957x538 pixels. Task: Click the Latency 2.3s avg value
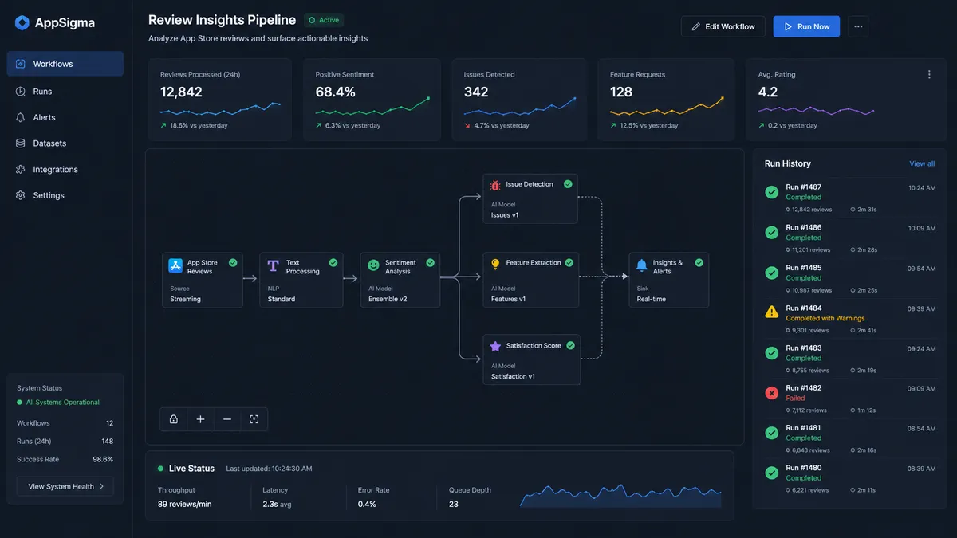coord(277,504)
